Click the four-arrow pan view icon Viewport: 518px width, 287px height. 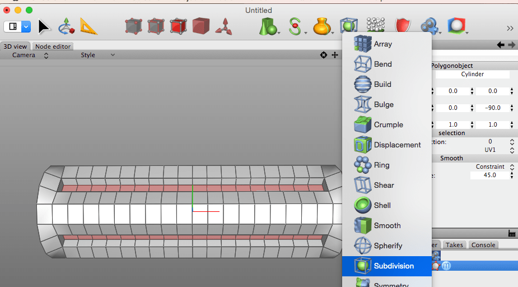(335, 55)
